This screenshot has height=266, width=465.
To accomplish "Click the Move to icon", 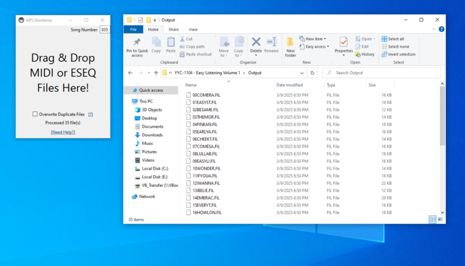I will [x=224, y=42].
